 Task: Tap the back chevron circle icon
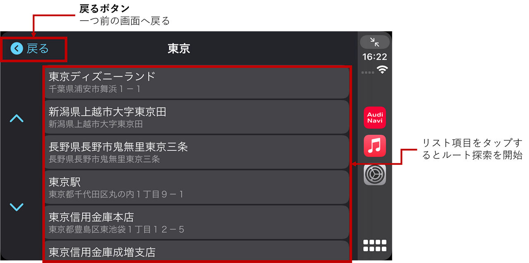[17, 49]
